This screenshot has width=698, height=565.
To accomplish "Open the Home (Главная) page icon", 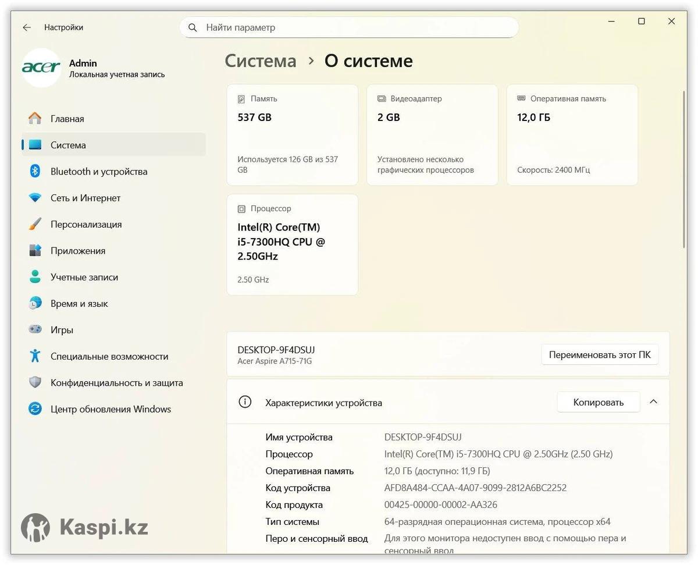I will 35,119.
